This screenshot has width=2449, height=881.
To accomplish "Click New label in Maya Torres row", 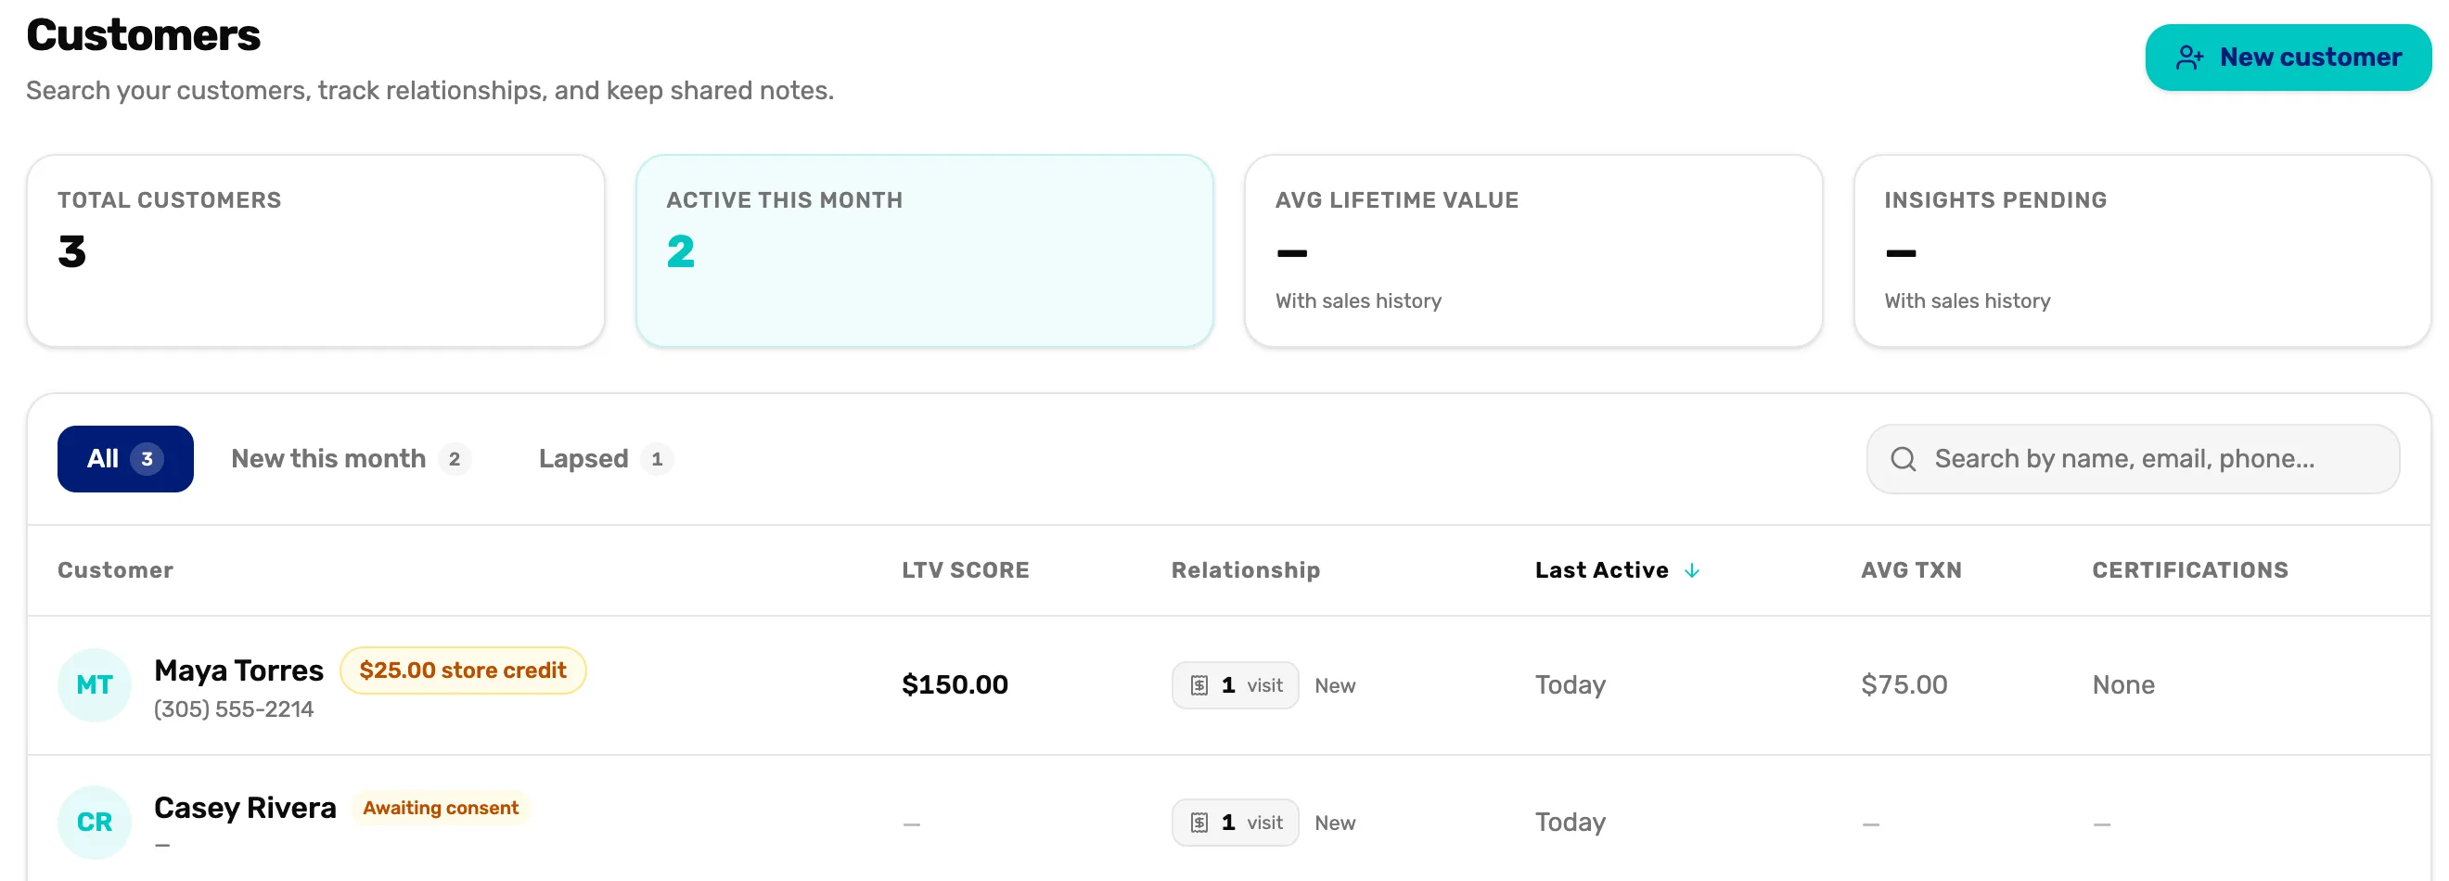I will tap(1335, 686).
